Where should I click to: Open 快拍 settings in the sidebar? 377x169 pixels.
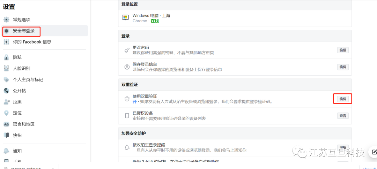tap(17, 135)
